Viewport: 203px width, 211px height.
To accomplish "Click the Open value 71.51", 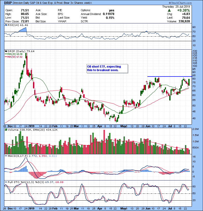I will (25, 10).
